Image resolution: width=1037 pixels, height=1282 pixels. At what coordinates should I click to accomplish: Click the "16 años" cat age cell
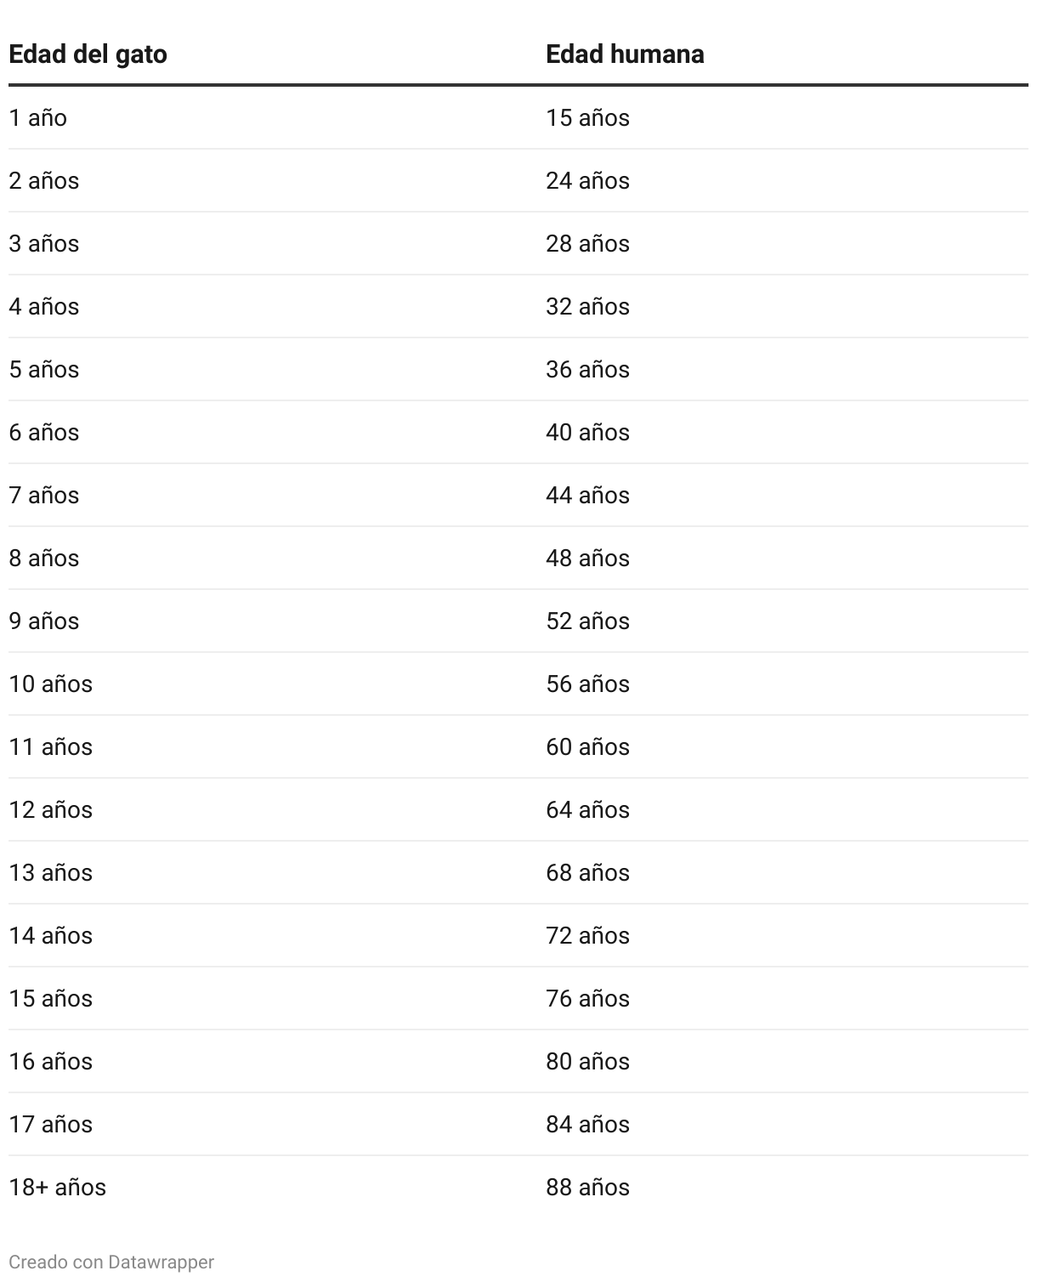[x=51, y=1062]
